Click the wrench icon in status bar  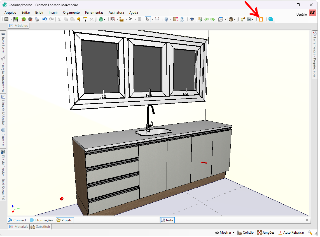[x=310, y=233]
